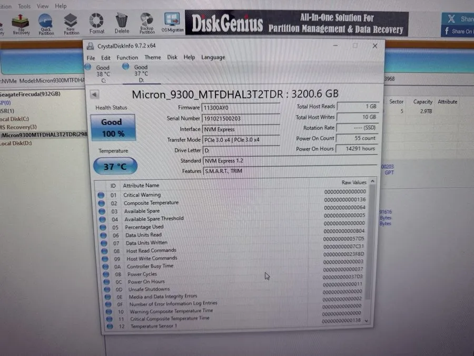The height and width of the screenshot is (356, 474).
Task: Click scroll down arrow in attribute list
Action: pyautogui.click(x=367, y=321)
